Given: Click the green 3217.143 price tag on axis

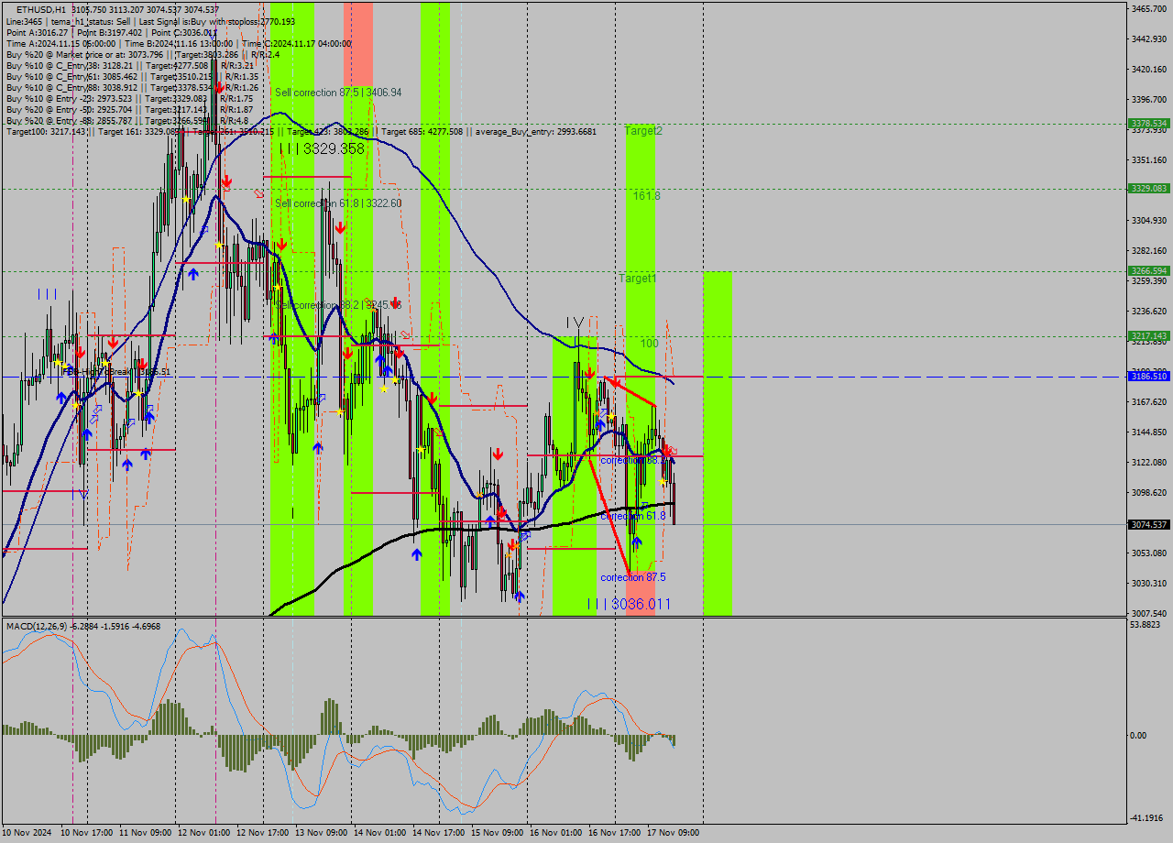Looking at the screenshot, I should pyautogui.click(x=1148, y=336).
